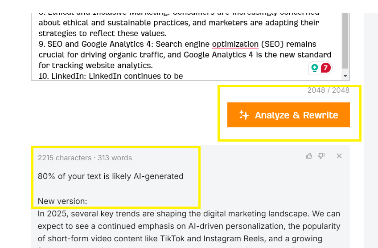Viewport: 378px width, 248px height.
Task: Click the 2048 / 2048 character counter
Action: [x=329, y=90]
